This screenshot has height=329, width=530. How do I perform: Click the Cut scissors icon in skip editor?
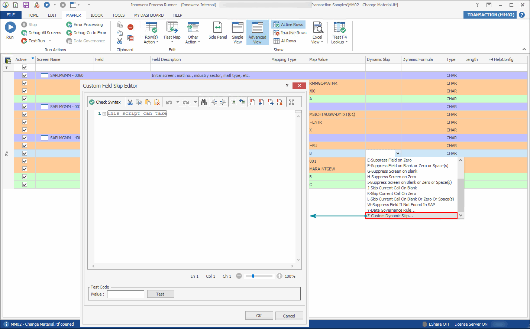(x=130, y=102)
